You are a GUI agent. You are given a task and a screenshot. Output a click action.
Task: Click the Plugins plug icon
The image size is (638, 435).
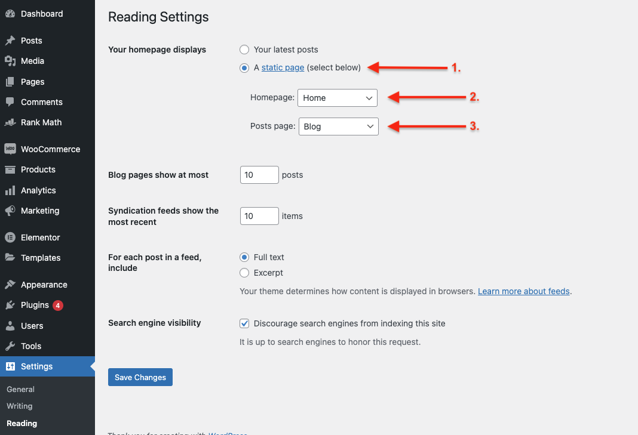[10, 305]
